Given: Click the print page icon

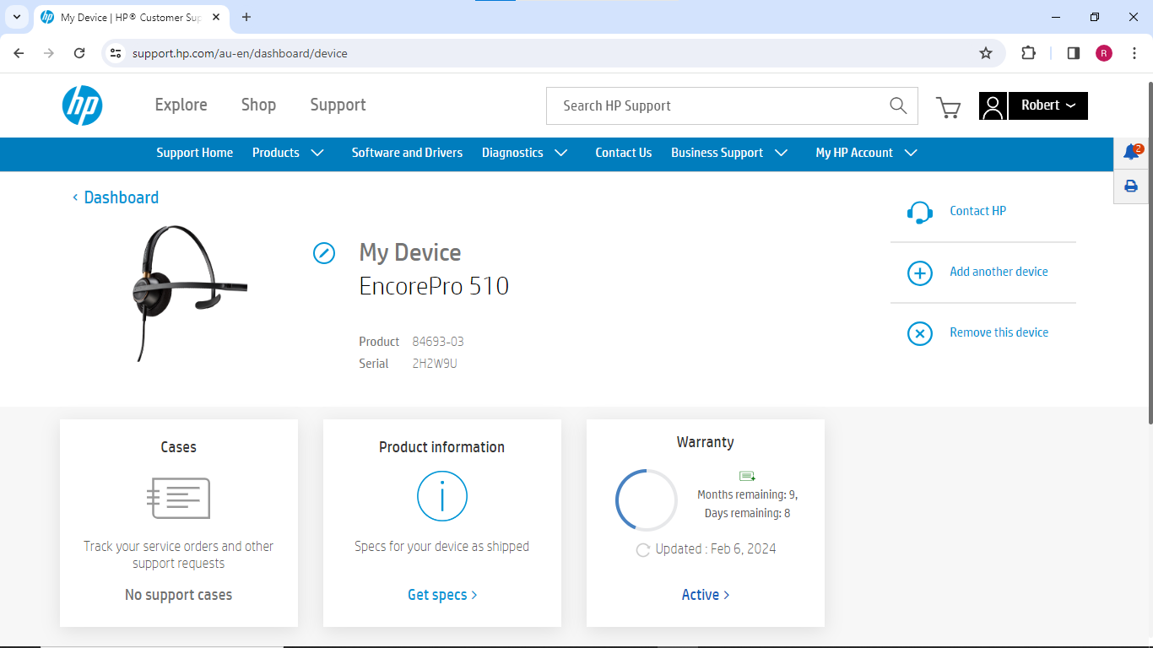Looking at the screenshot, I should click(1131, 186).
